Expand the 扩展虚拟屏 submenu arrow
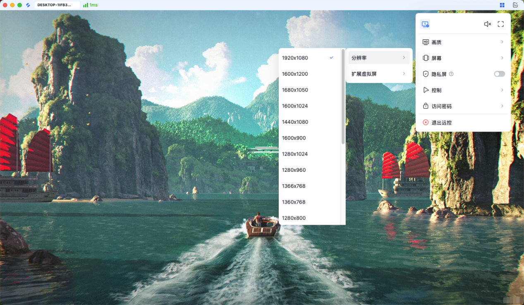524x305 pixels. point(404,74)
